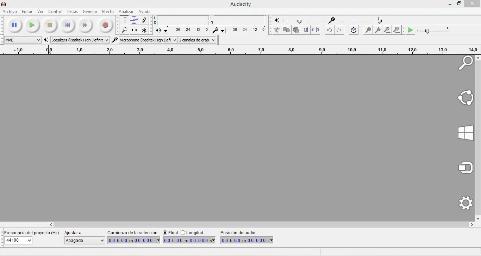The width and height of the screenshot is (481, 256).
Task: Open the Ayuda menu
Action: 144,12
